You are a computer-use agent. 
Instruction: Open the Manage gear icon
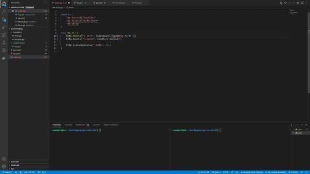(4, 166)
